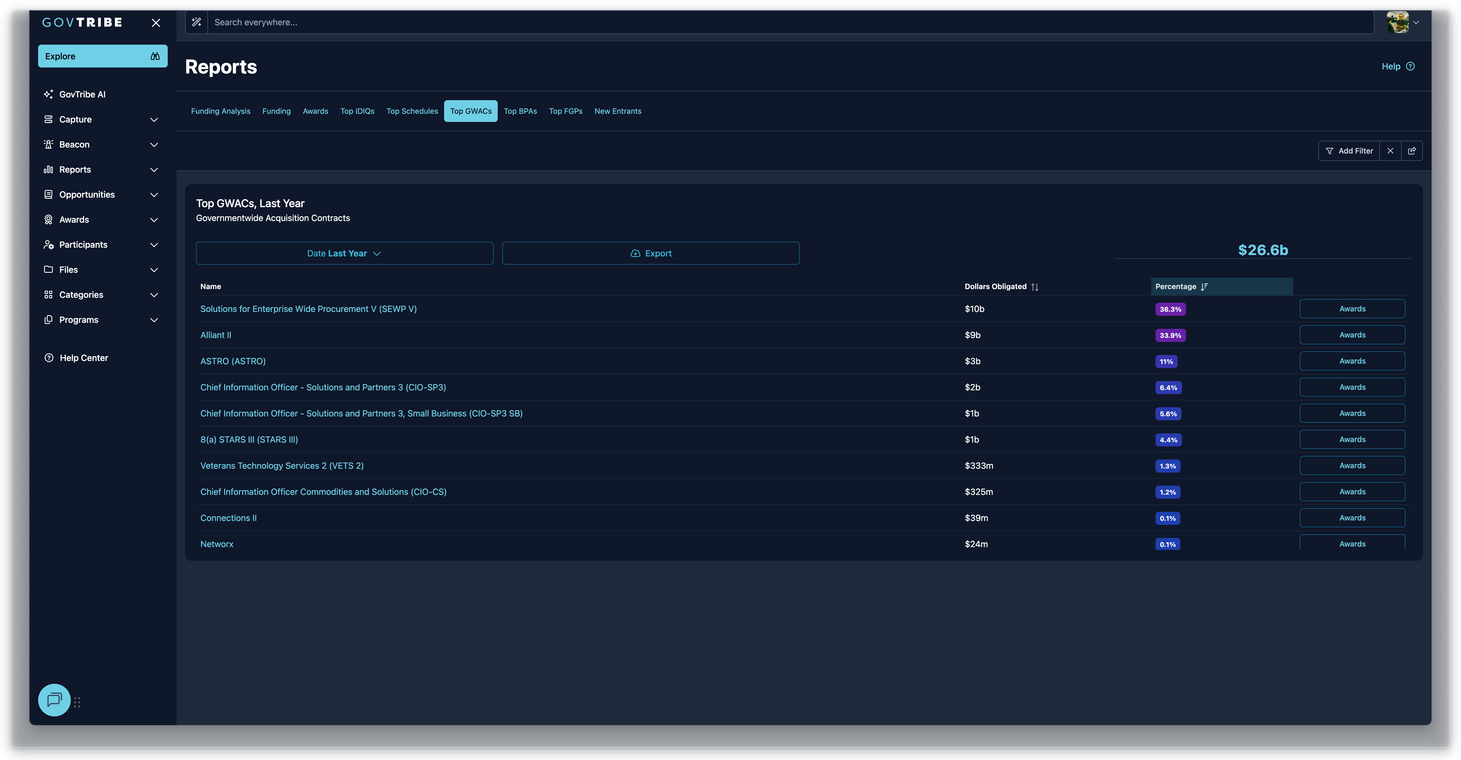
Task: Click the Percentage sort descending icon
Action: click(x=1204, y=287)
